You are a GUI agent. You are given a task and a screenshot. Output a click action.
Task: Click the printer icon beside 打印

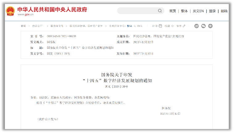160,26
